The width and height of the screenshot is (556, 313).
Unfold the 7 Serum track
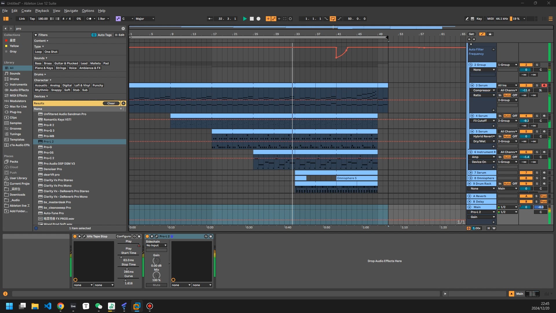(x=471, y=173)
